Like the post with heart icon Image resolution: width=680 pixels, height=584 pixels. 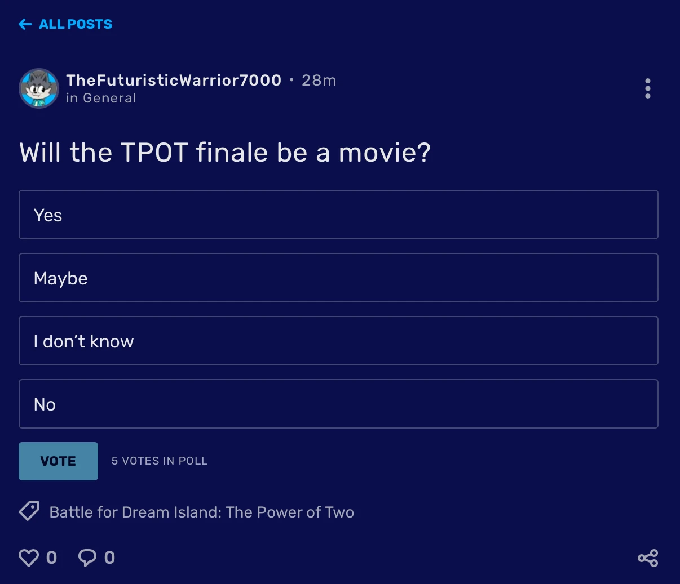tap(29, 558)
